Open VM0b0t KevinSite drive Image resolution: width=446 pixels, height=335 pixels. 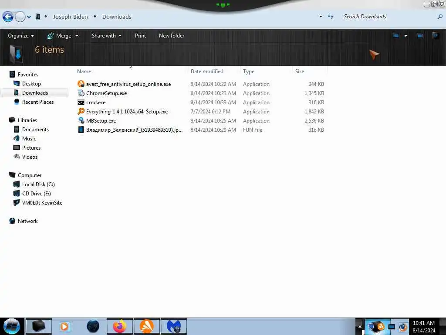pos(42,202)
